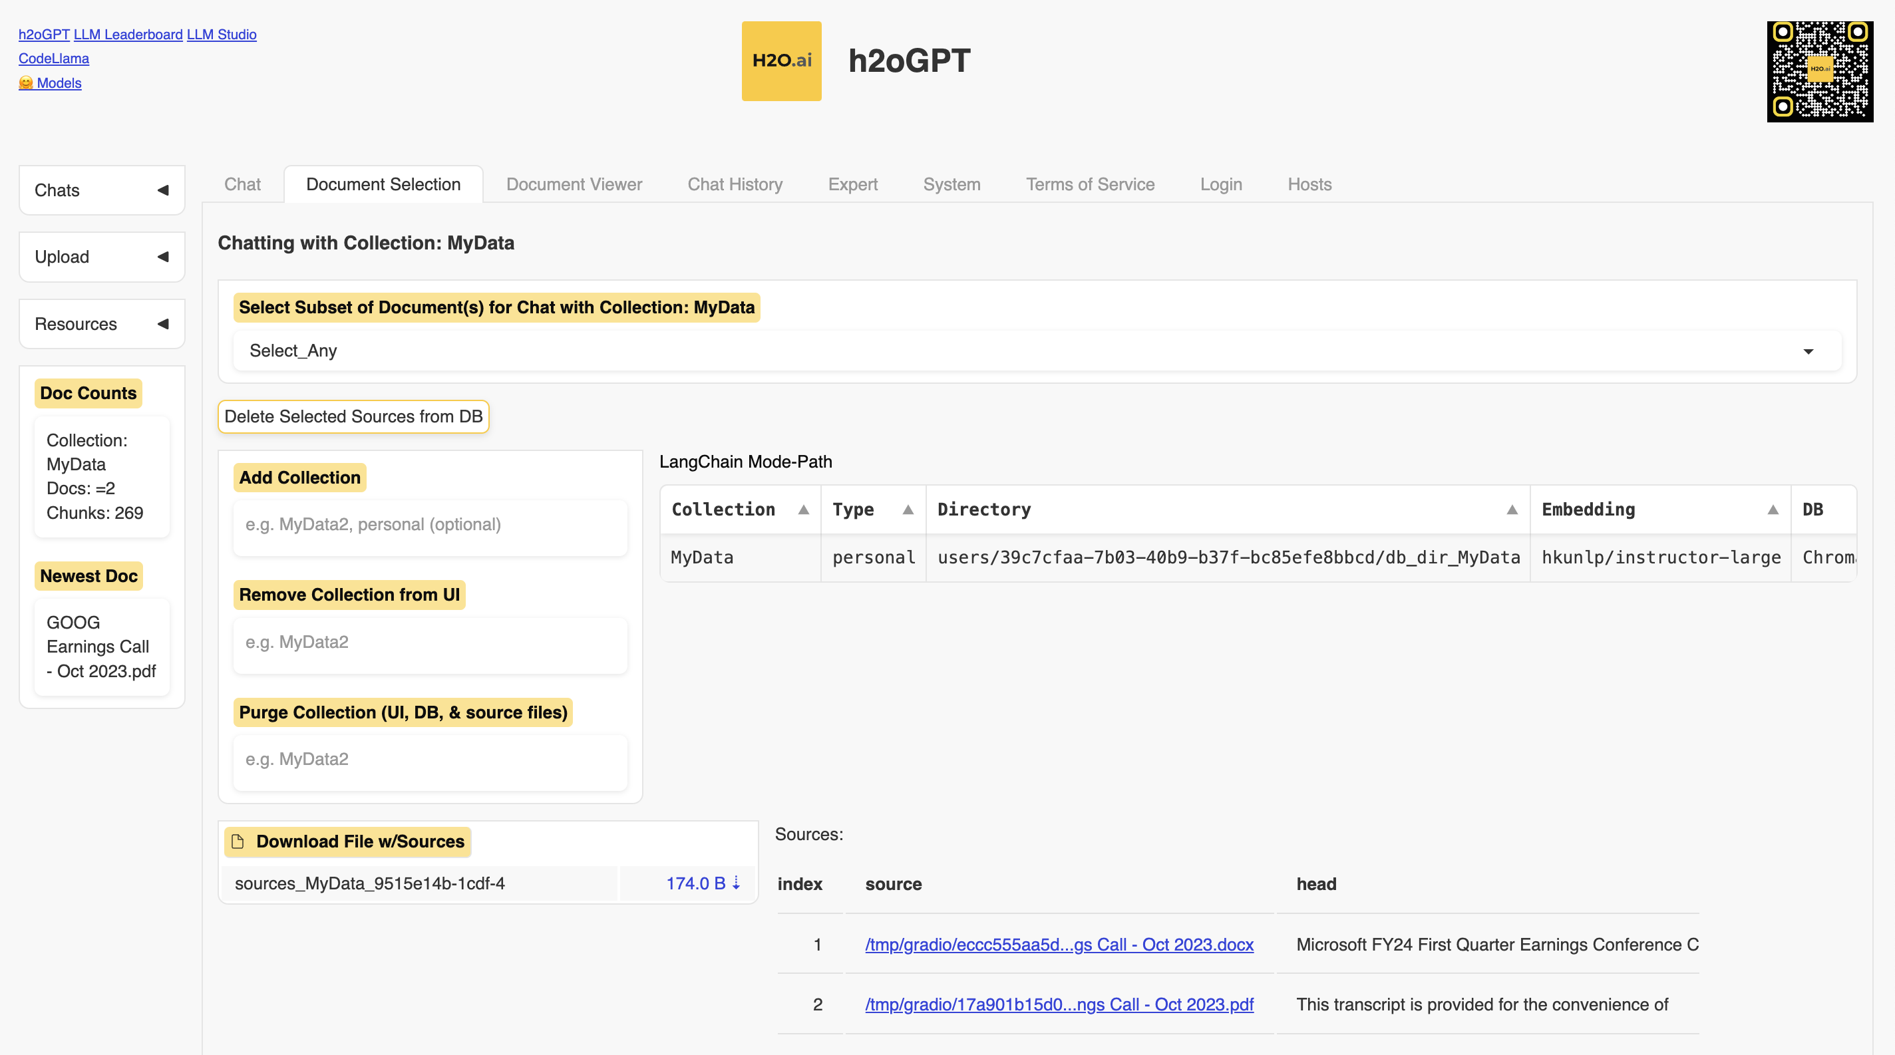The width and height of the screenshot is (1895, 1055).
Task: Click the source column header in Sources table
Action: tap(893, 883)
